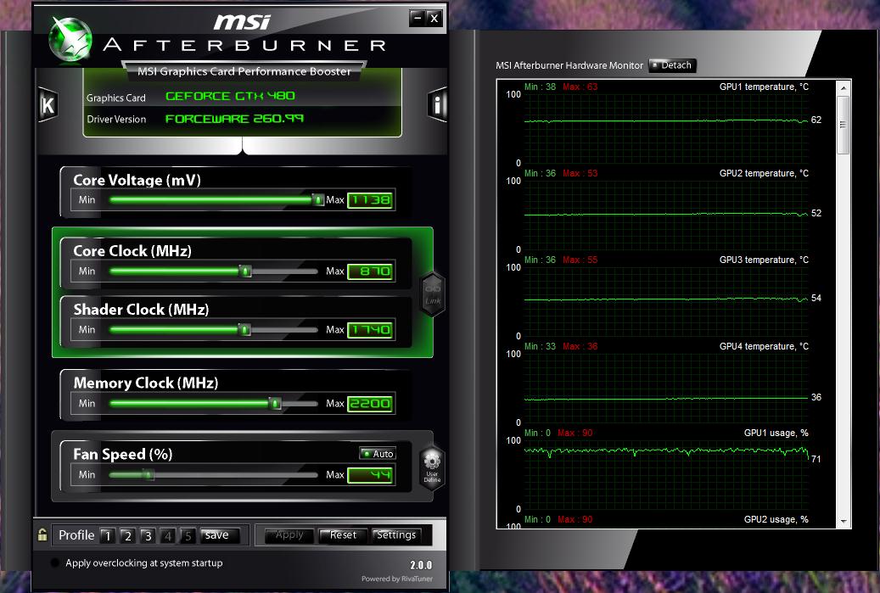Save the current profile
The image size is (880, 593).
point(221,536)
